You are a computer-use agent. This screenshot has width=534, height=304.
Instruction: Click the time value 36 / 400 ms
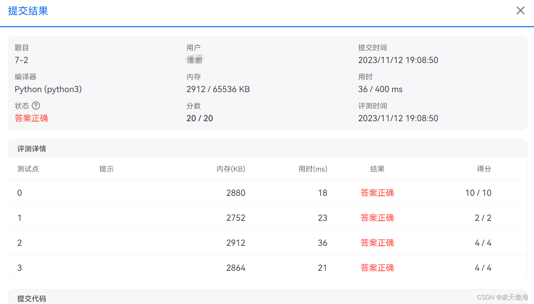(381, 89)
